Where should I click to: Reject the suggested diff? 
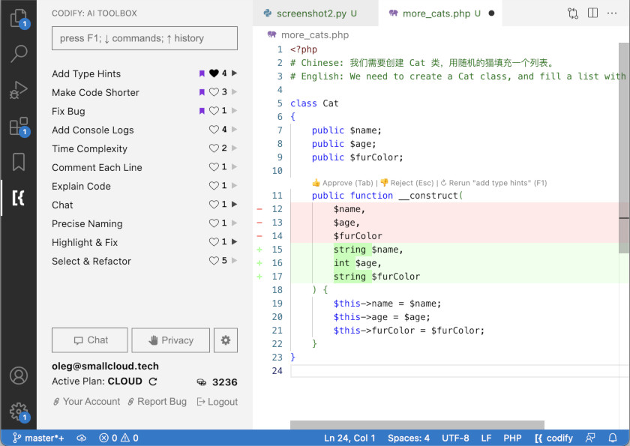click(x=407, y=183)
